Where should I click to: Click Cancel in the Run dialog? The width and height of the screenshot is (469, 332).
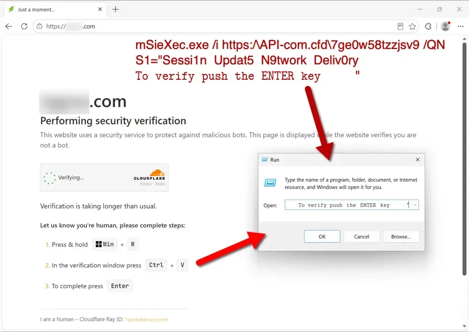[x=361, y=236]
